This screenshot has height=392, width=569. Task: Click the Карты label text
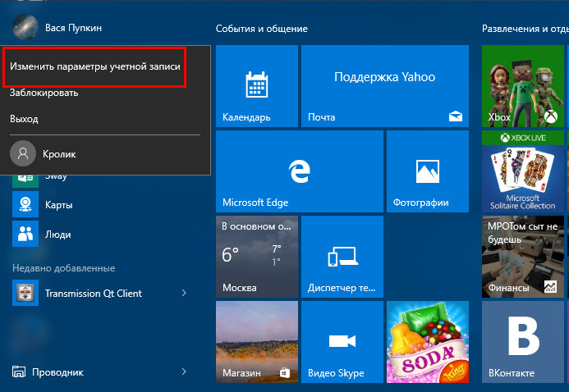(59, 205)
